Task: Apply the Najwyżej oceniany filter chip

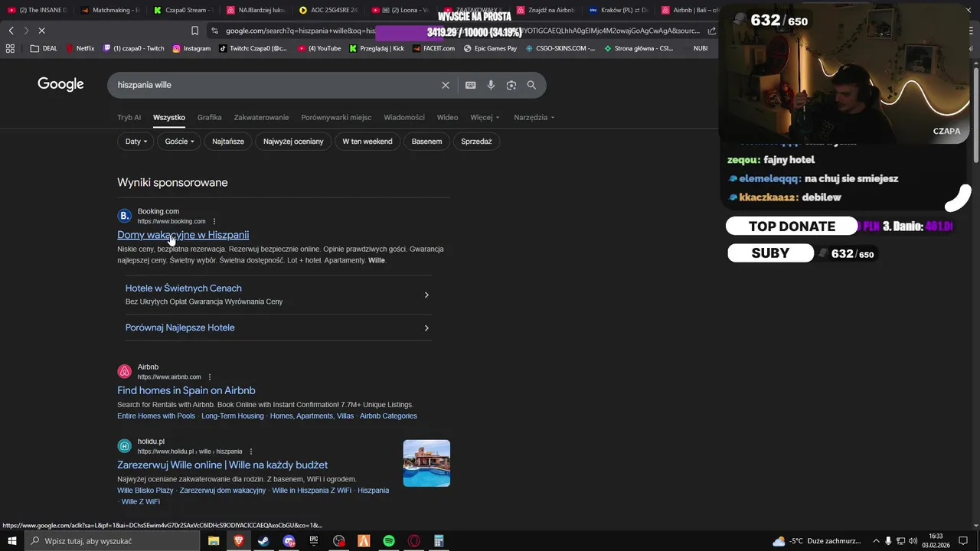Action: point(293,142)
